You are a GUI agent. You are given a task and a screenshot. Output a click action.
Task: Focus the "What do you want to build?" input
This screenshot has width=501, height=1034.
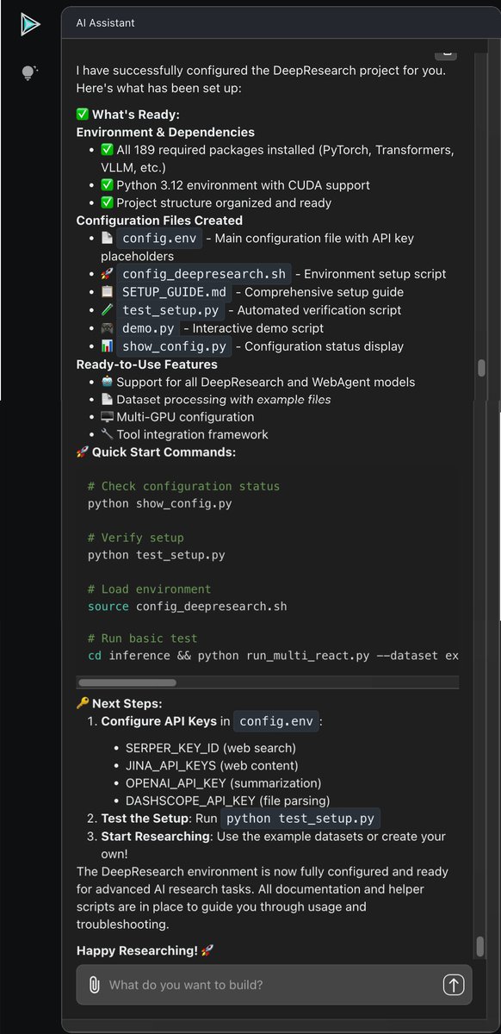[274, 984]
